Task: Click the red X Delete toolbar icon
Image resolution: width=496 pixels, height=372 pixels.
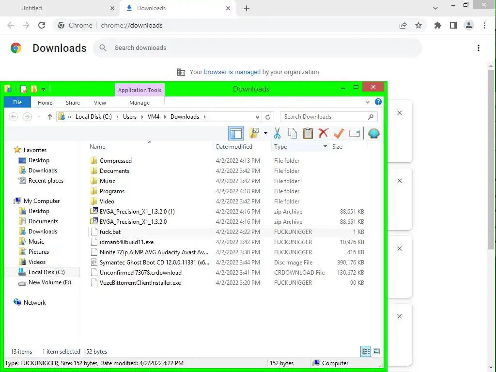Action: click(323, 134)
